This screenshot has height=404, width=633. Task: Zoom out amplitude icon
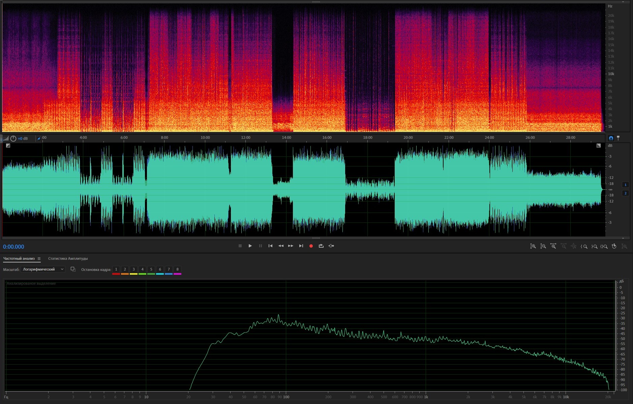543,246
